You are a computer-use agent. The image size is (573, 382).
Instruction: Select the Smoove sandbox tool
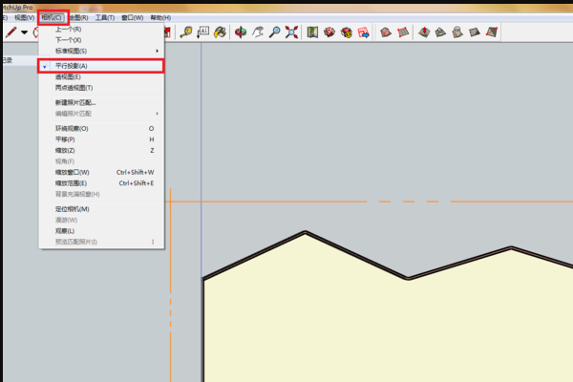click(x=424, y=32)
